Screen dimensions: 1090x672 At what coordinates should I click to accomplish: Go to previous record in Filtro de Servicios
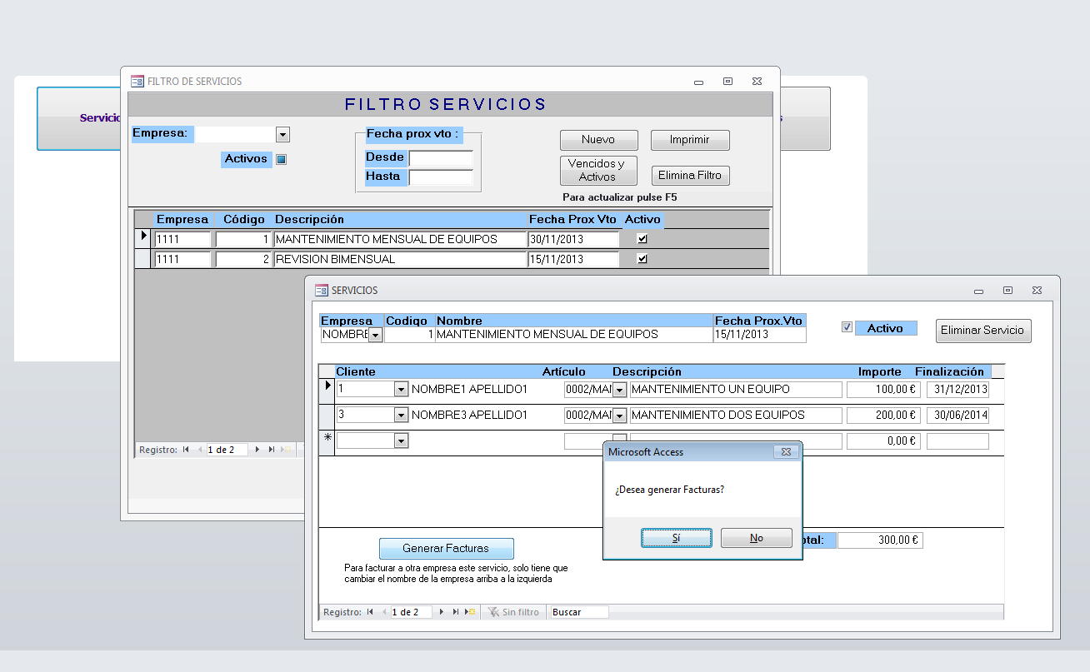click(x=199, y=450)
